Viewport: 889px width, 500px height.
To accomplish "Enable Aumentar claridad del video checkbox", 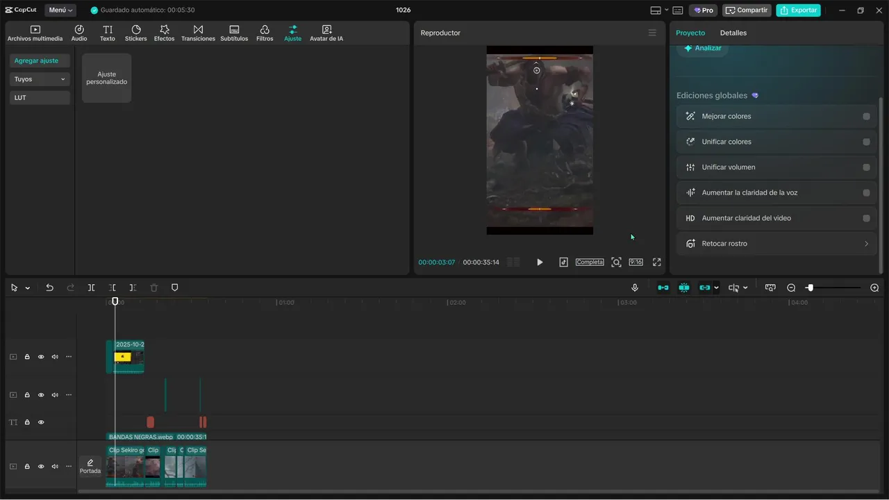I will (x=866, y=218).
